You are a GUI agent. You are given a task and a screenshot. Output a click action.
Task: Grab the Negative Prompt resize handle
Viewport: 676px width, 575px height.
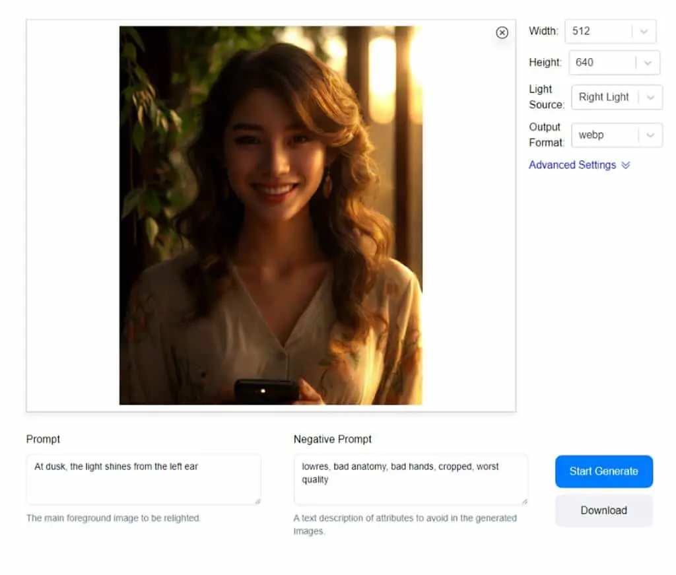point(525,501)
